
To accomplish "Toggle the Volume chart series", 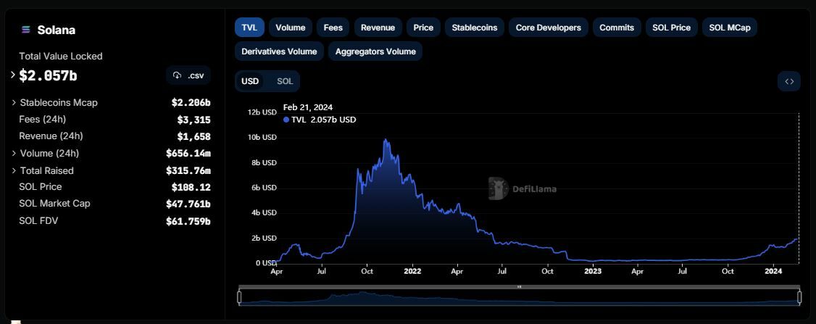I will click(291, 28).
